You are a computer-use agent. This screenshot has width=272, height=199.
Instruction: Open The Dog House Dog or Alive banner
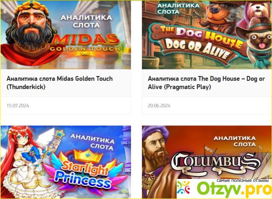[207, 35]
